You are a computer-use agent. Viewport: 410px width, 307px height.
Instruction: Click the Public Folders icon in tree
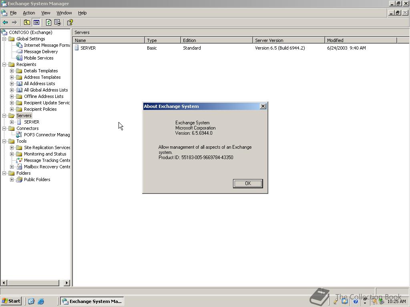(19, 179)
